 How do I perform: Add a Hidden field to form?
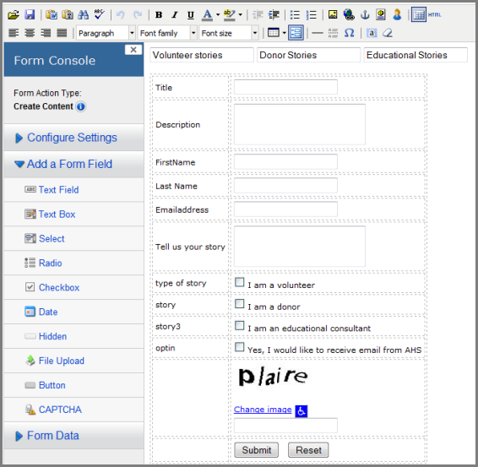click(x=73, y=337)
